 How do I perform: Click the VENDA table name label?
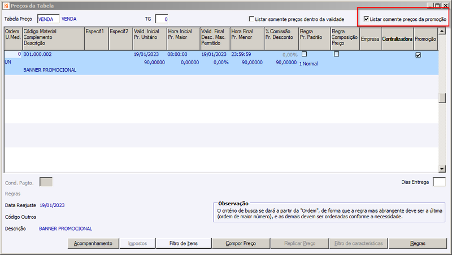click(69, 19)
